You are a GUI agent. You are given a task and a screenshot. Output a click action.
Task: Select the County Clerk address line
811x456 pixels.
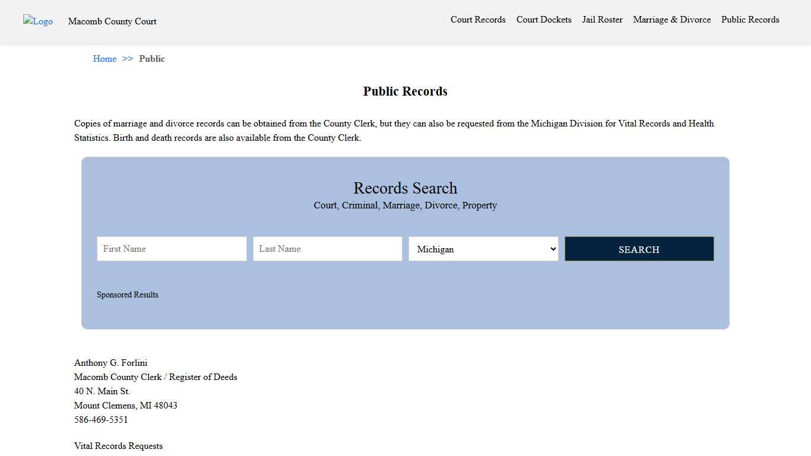pos(156,377)
